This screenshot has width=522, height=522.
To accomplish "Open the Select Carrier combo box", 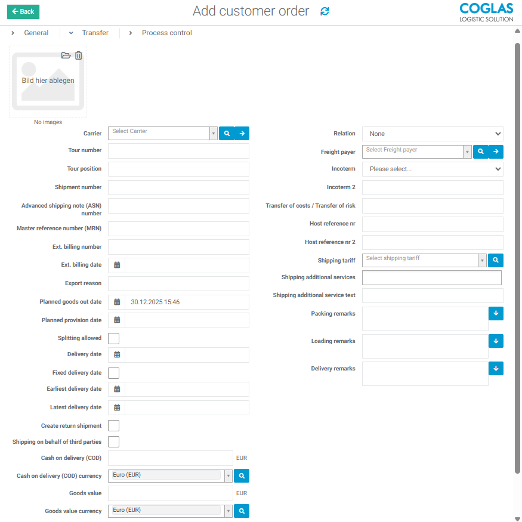I will (162, 133).
